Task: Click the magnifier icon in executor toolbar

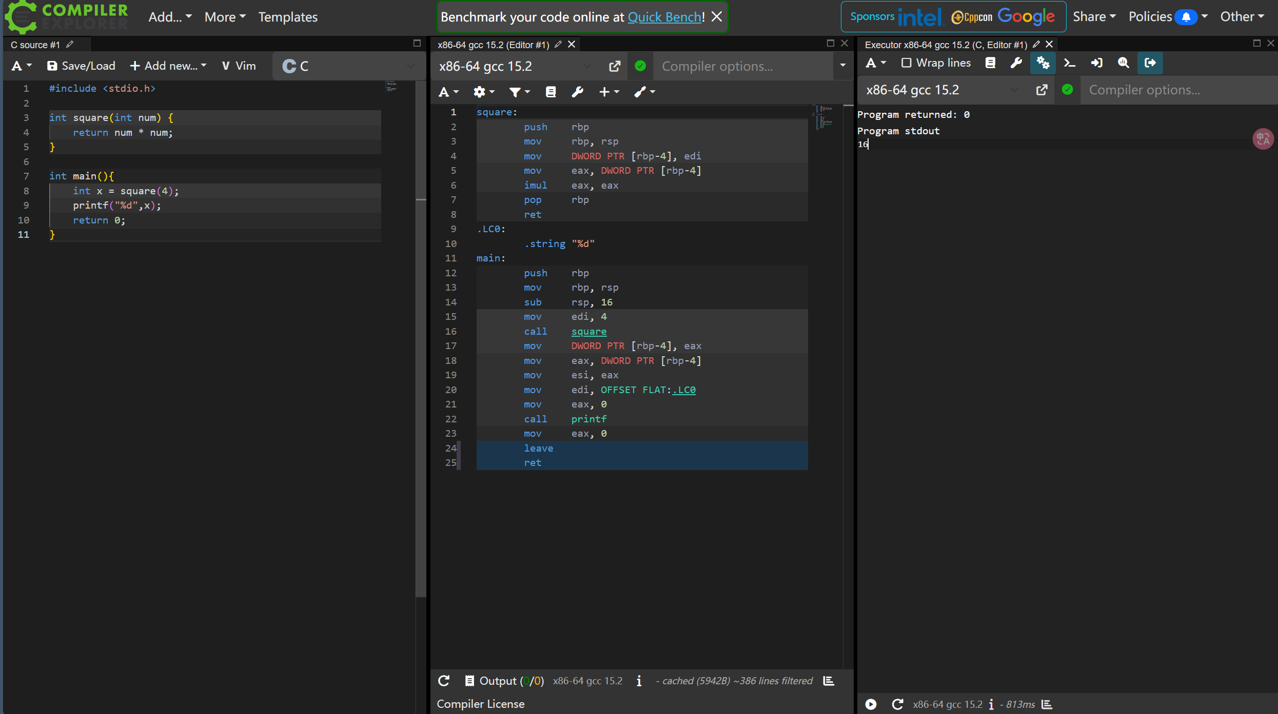Action: point(1123,63)
